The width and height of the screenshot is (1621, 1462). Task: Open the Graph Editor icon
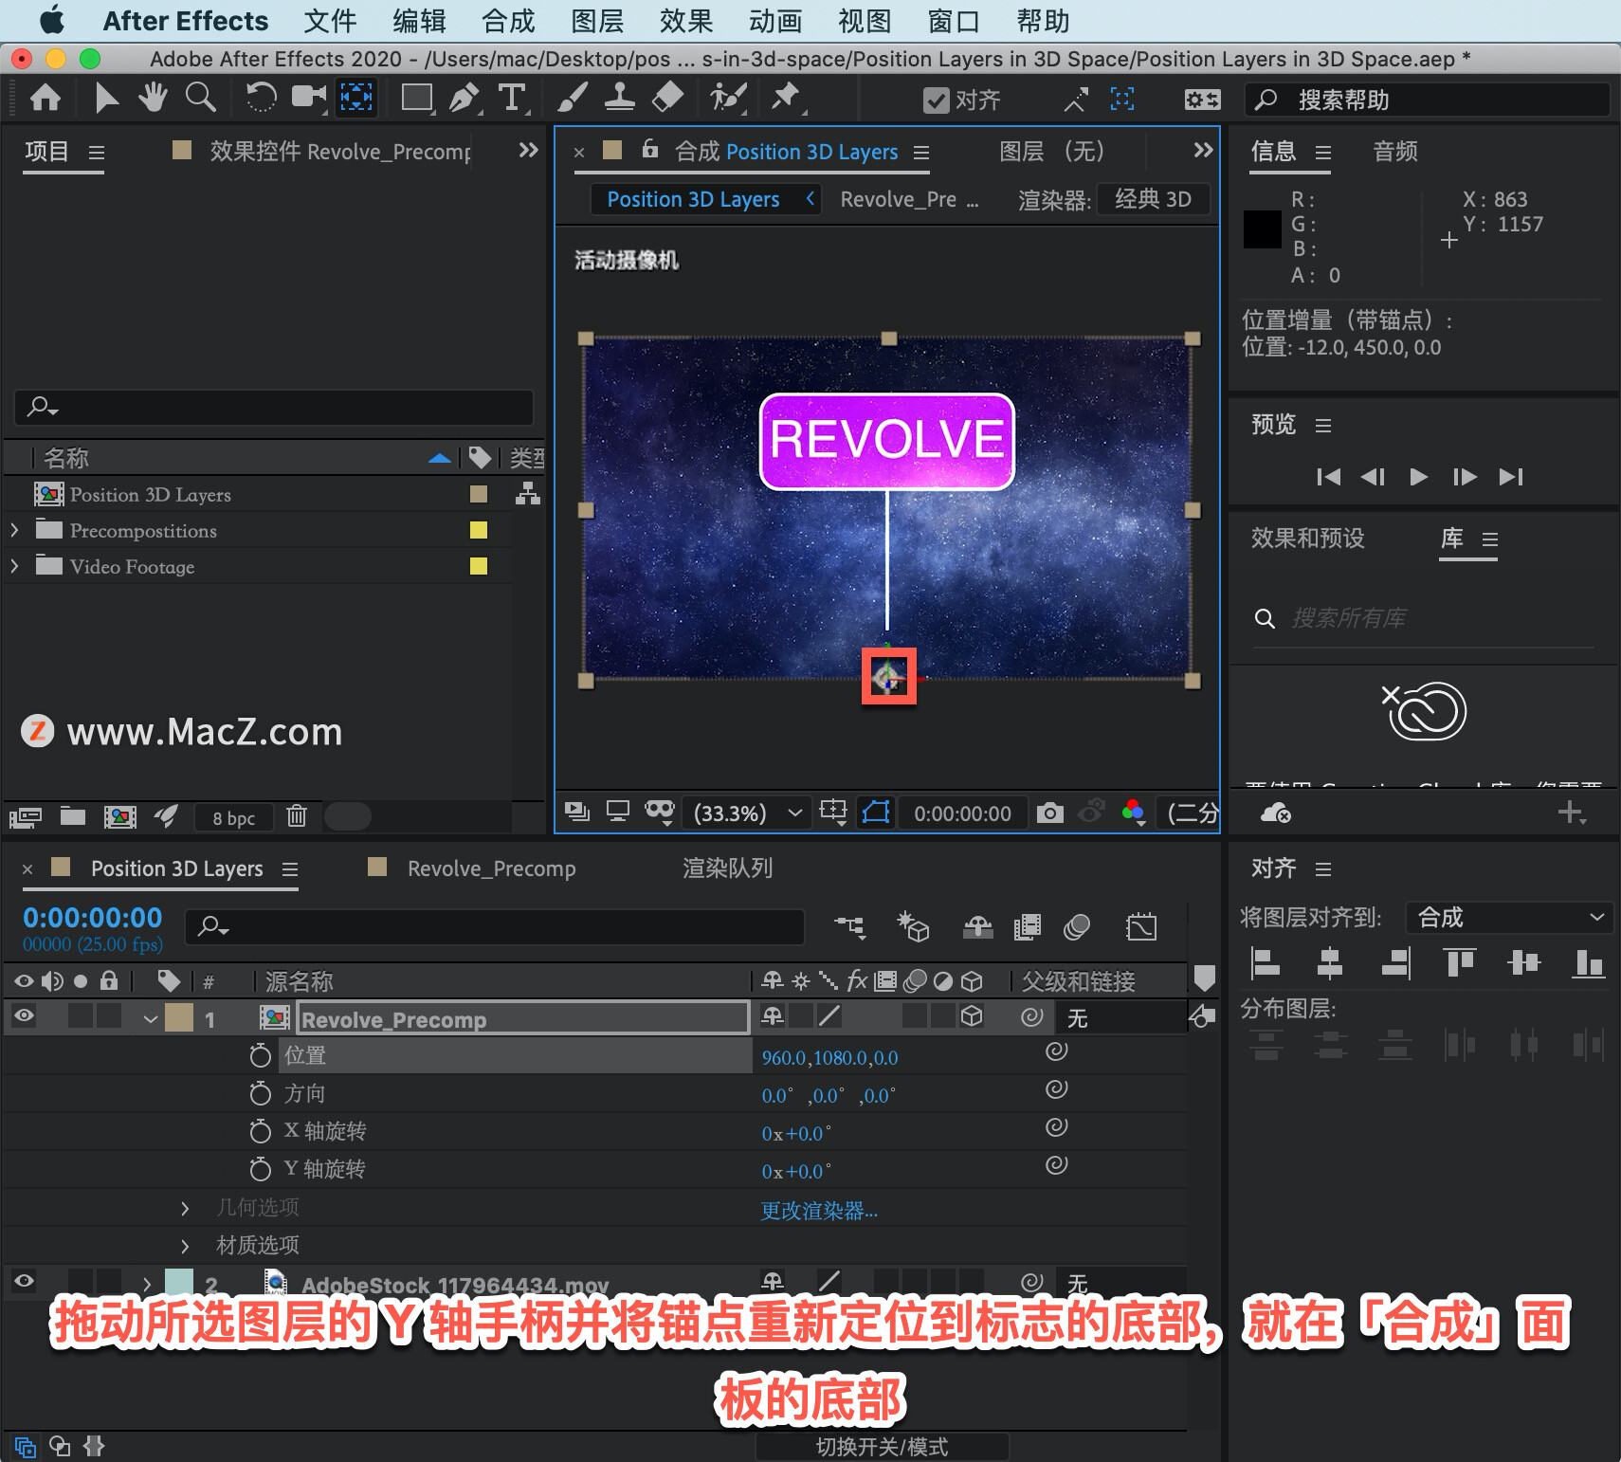pos(1141,926)
